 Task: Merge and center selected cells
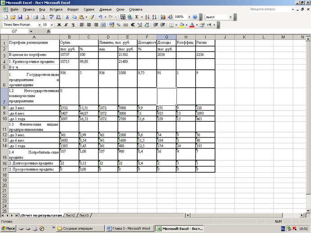(x=103, y=25)
